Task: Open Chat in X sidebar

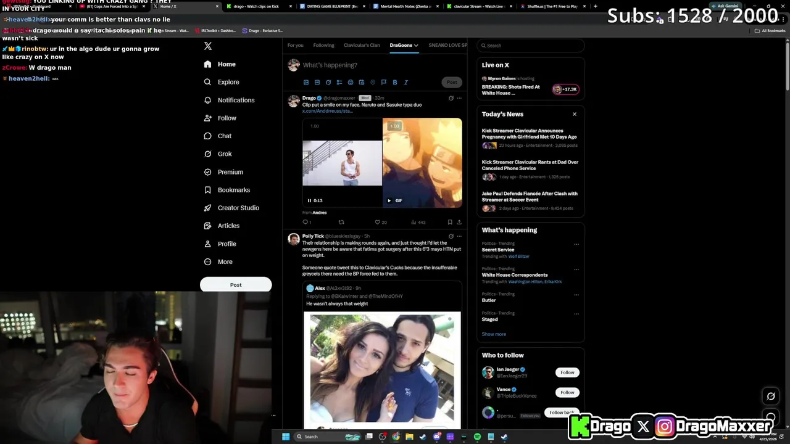Action: coord(218,136)
